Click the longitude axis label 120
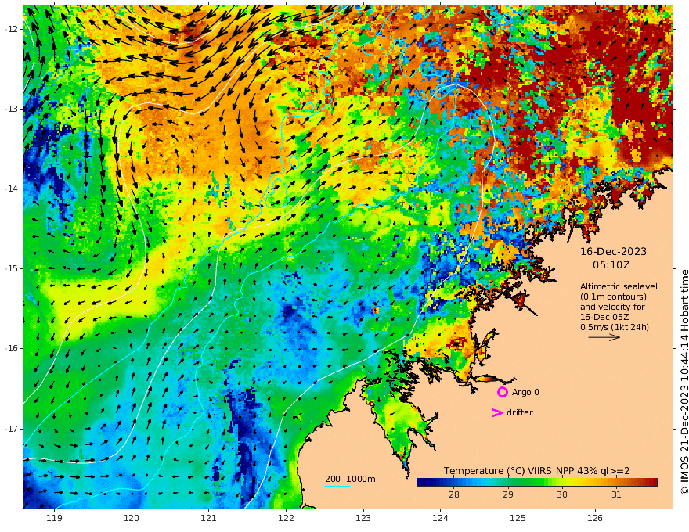689x532 pixels. click(x=132, y=519)
